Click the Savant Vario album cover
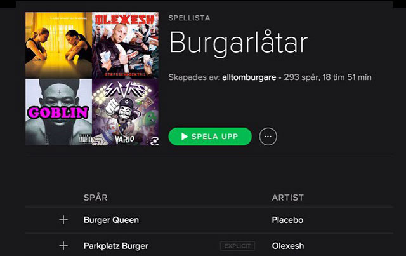406x256 pixels. click(x=126, y=112)
